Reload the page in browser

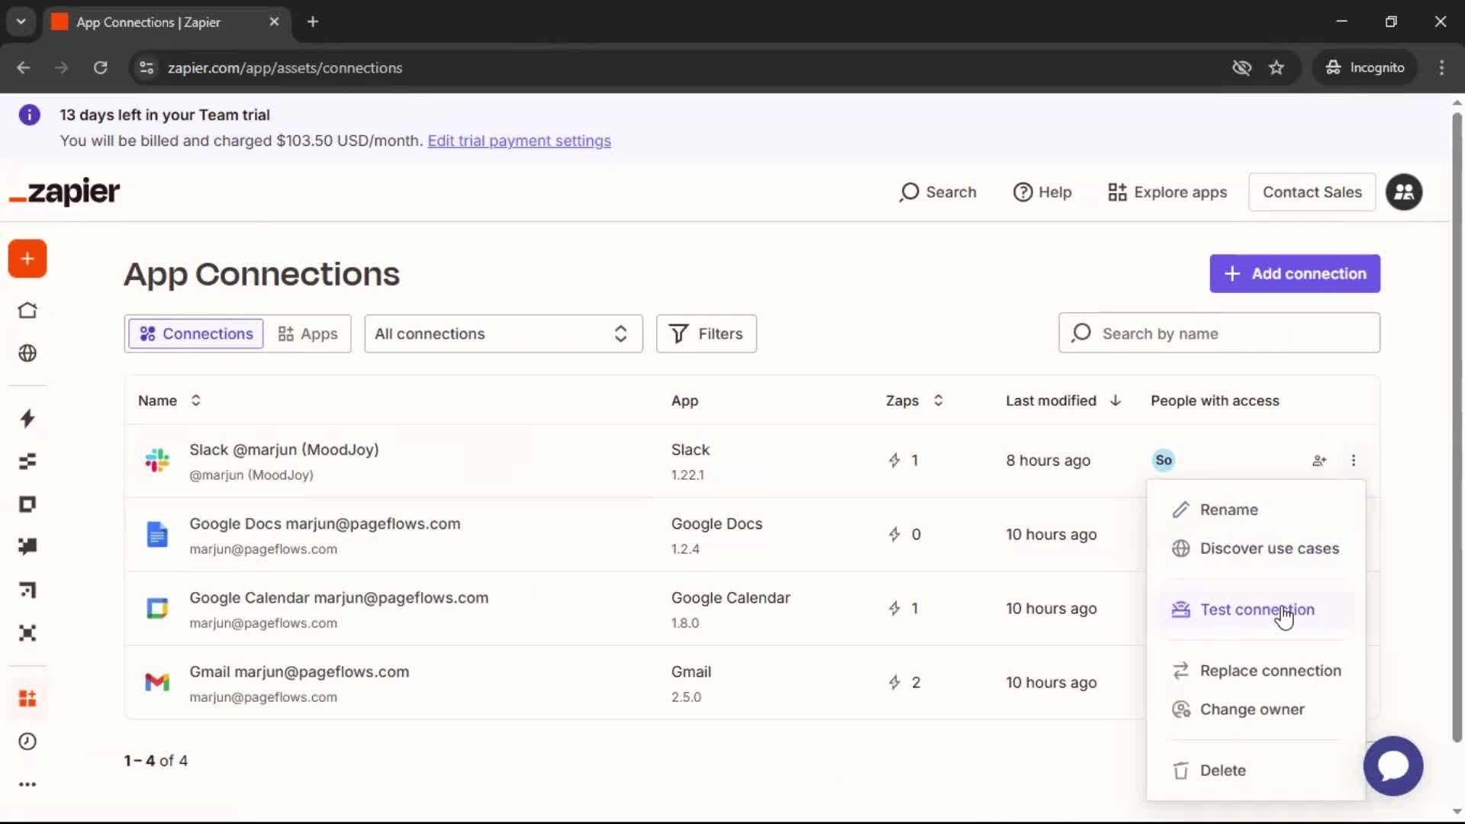(100, 68)
